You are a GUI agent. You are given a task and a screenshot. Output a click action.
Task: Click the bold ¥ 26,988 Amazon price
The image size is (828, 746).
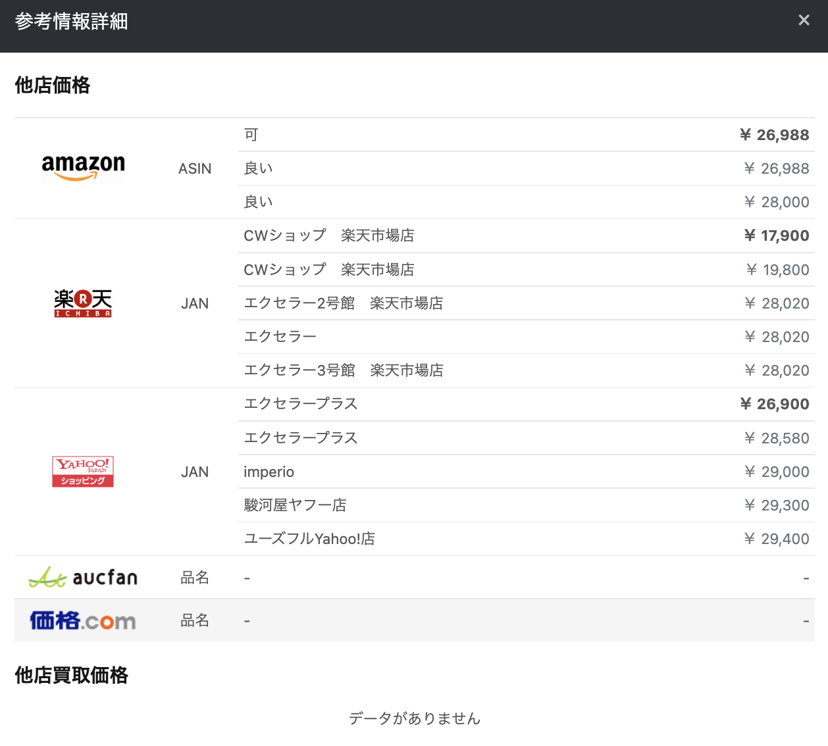775,135
